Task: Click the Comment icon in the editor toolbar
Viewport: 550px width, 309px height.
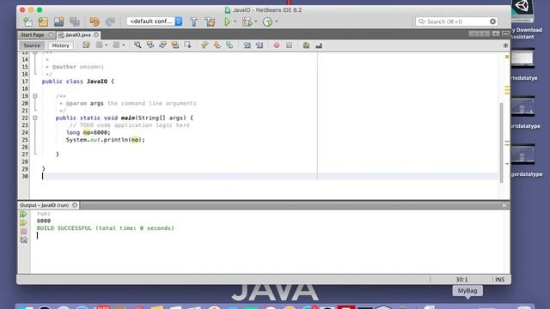Action: (x=306, y=45)
